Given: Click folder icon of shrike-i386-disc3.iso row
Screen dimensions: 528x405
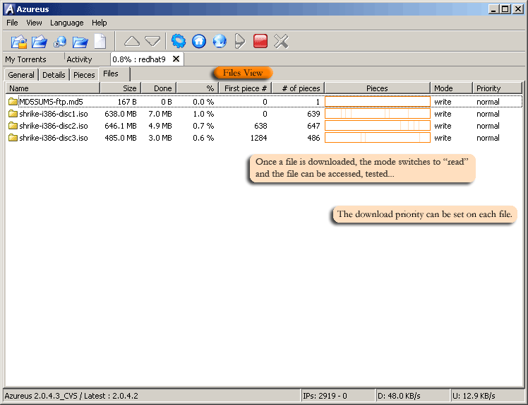Looking at the screenshot, I should coord(13,138).
